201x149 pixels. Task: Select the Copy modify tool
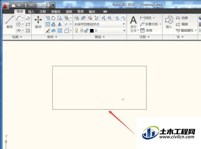[x=47, y=18]
